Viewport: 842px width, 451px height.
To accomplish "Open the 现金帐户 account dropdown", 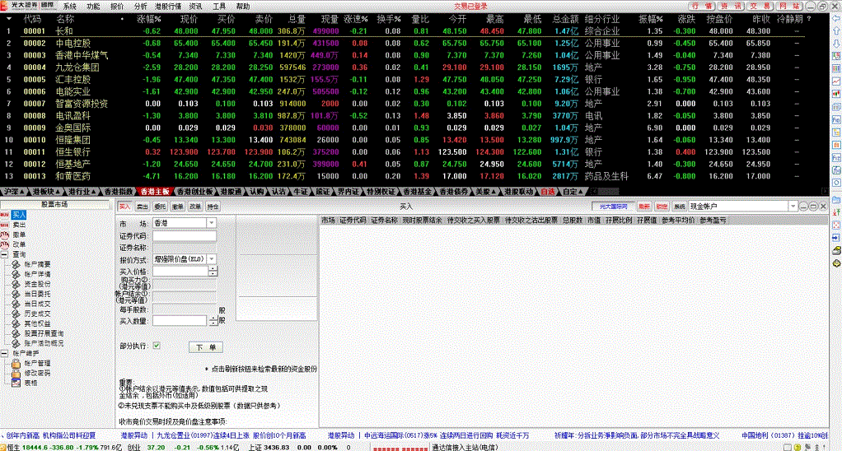I will pos(793,207).
